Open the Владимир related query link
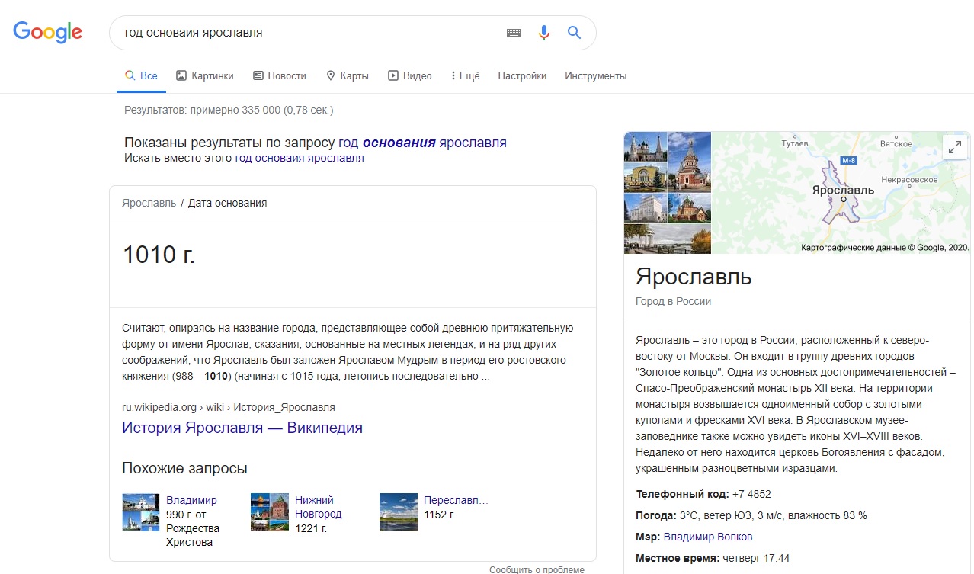The width and height of the screenshot is (974, 574). point(191,500)
